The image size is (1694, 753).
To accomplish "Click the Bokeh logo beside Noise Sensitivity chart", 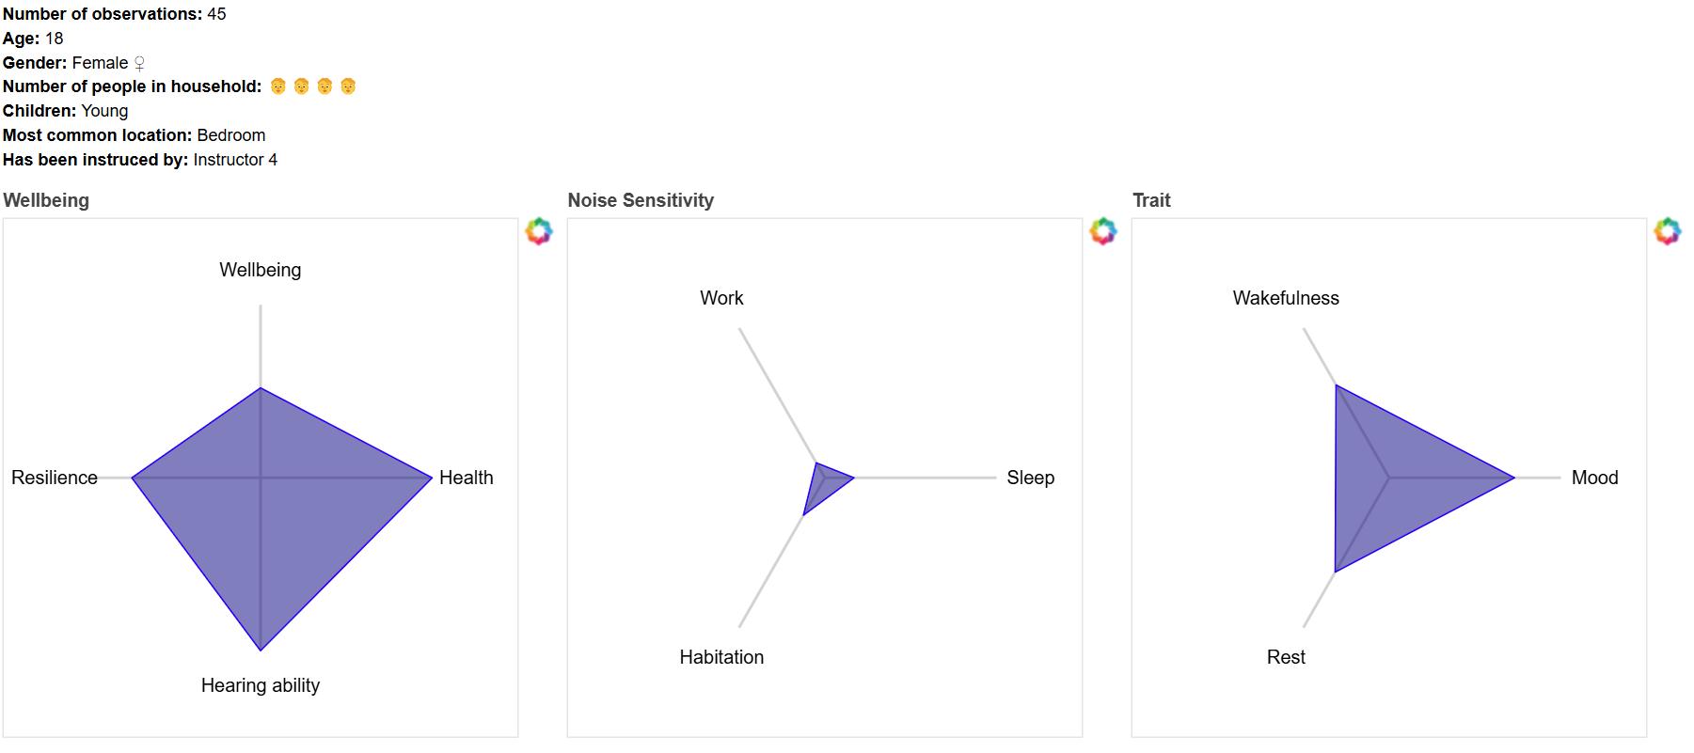I will (1103, 231).
